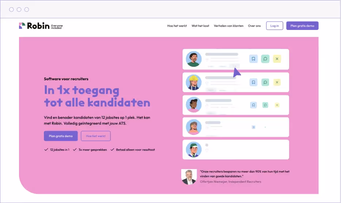Select the yellow hard hat worker avatar

click(x=194, y=83)
